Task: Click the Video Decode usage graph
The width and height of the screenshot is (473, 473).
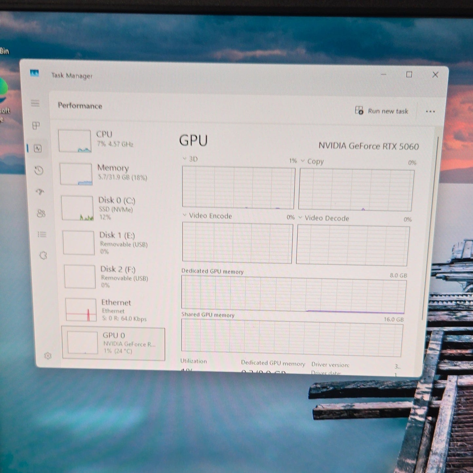Action: coord(353,246)
